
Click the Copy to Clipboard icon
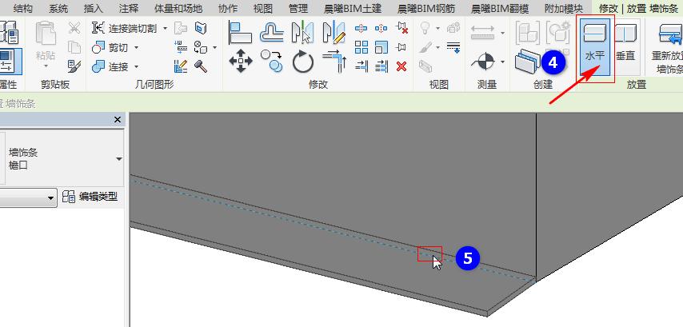[x=74, y=47]
